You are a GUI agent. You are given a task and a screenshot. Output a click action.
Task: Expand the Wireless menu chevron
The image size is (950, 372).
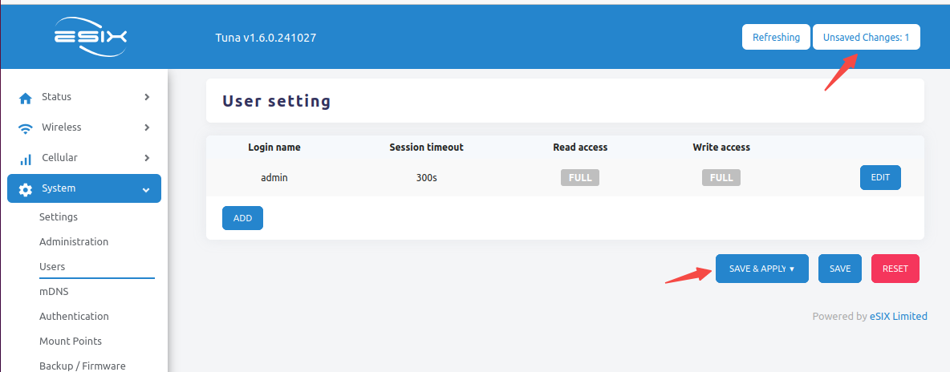tap(146, 127)
